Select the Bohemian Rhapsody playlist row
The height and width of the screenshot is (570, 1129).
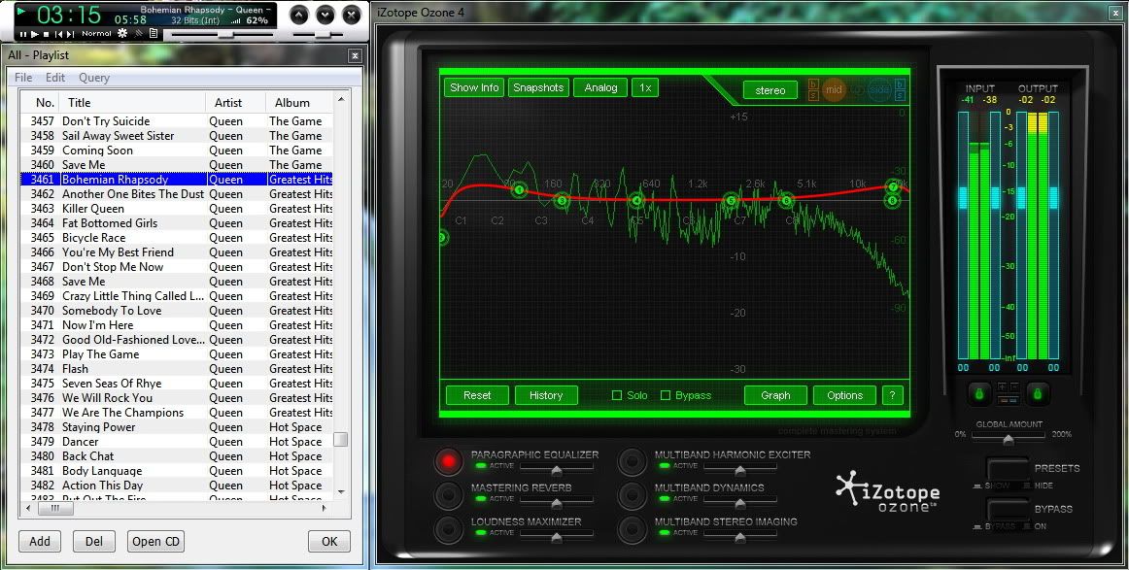pos(177,180)
